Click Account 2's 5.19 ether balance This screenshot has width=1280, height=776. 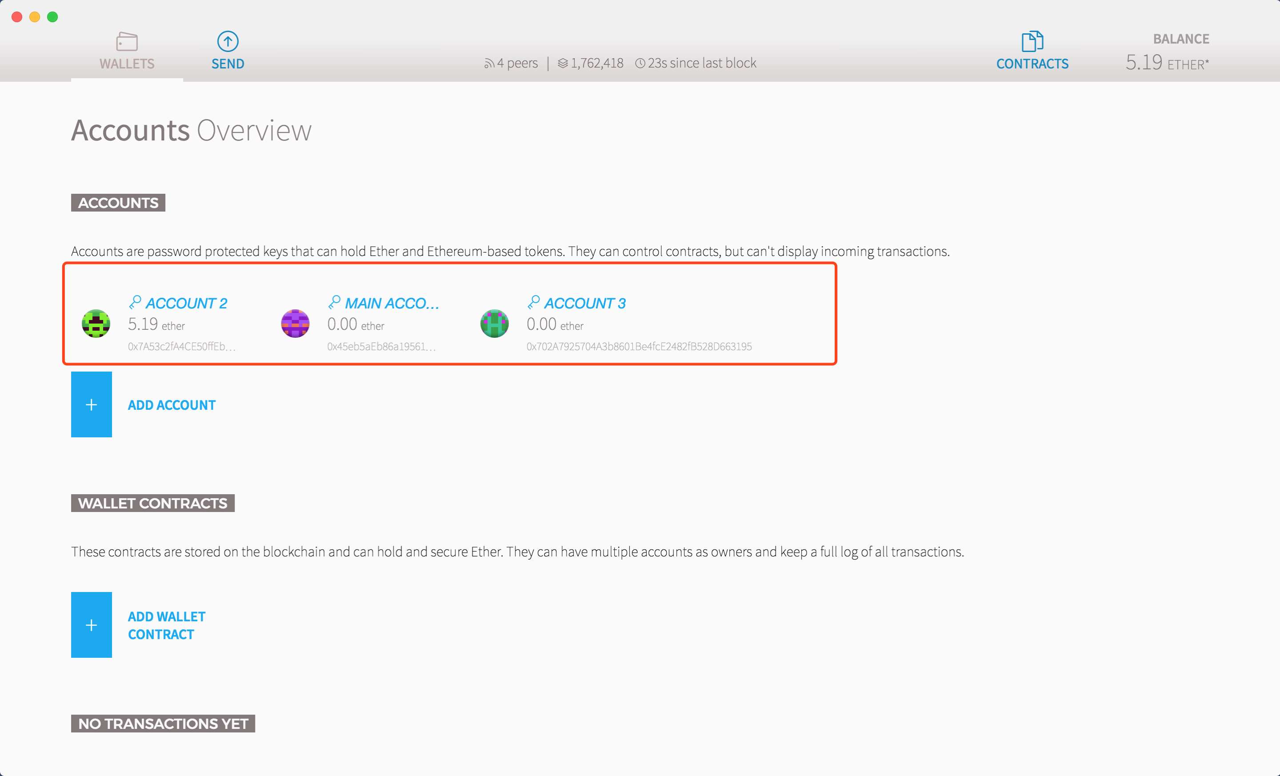[x=156, y=324]
